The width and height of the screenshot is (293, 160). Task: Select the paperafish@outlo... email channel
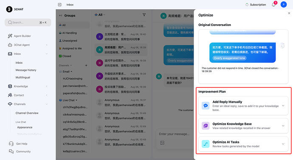75,93
